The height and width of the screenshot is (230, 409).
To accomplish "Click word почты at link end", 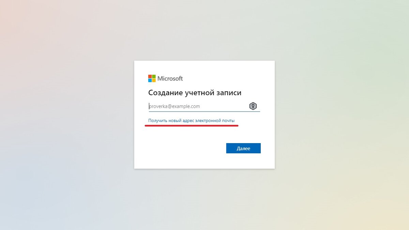I will pos(228,121).
